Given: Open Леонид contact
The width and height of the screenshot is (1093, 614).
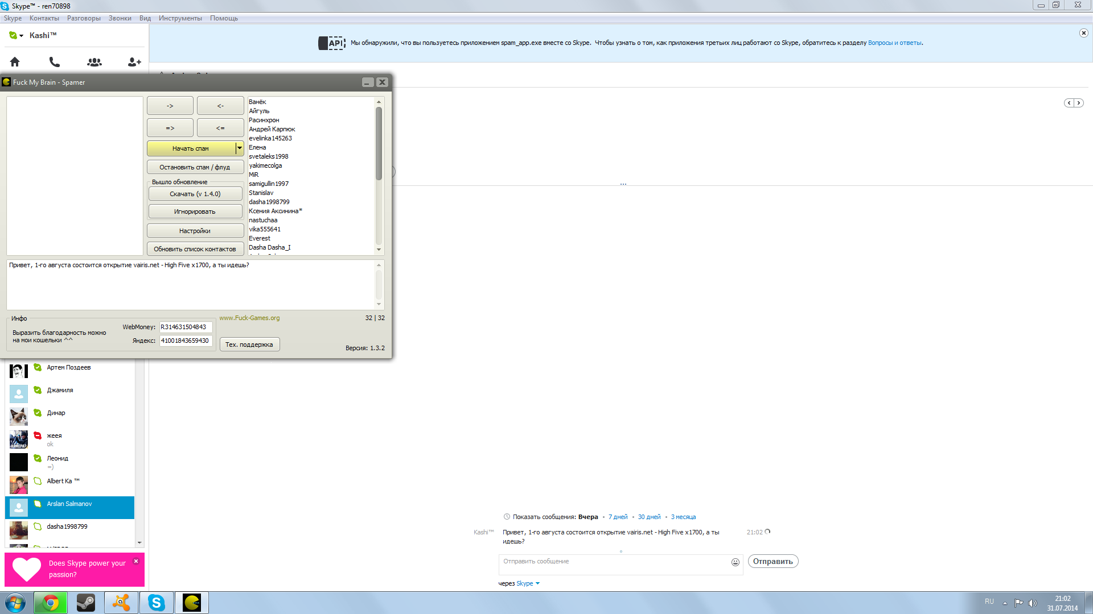Looking at the screenshot, I should pos(69,462).
